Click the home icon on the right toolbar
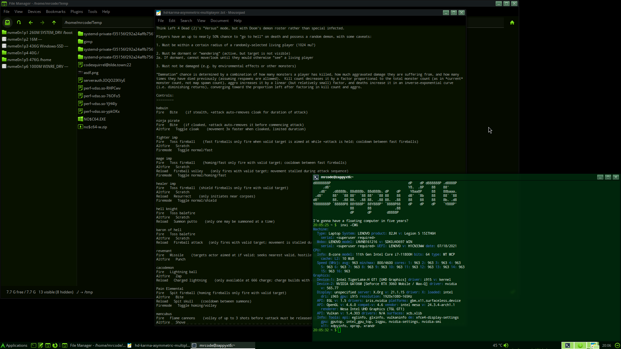Viewport: 621px width, 349px height. (x=512, y=22)
